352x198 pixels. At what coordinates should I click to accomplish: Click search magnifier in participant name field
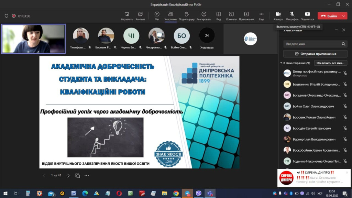343,44
